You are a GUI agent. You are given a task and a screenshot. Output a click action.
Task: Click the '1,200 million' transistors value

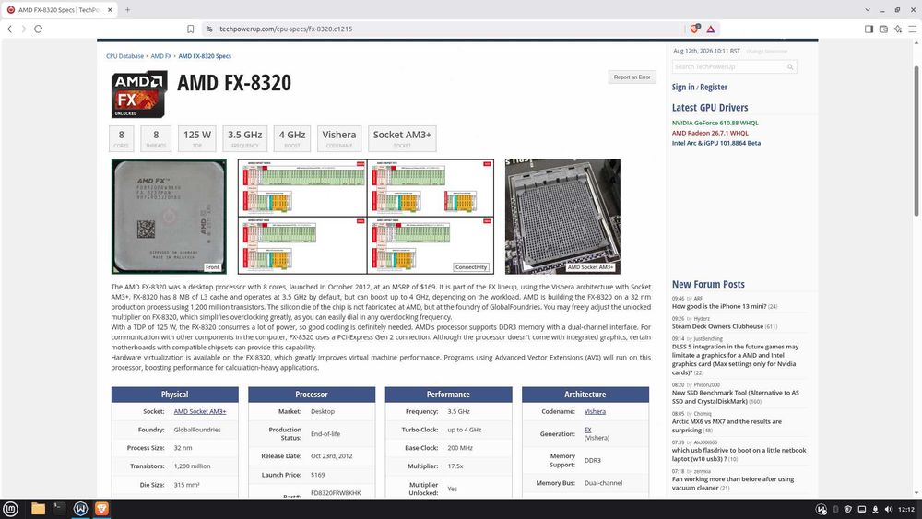[x=193, y=466]
